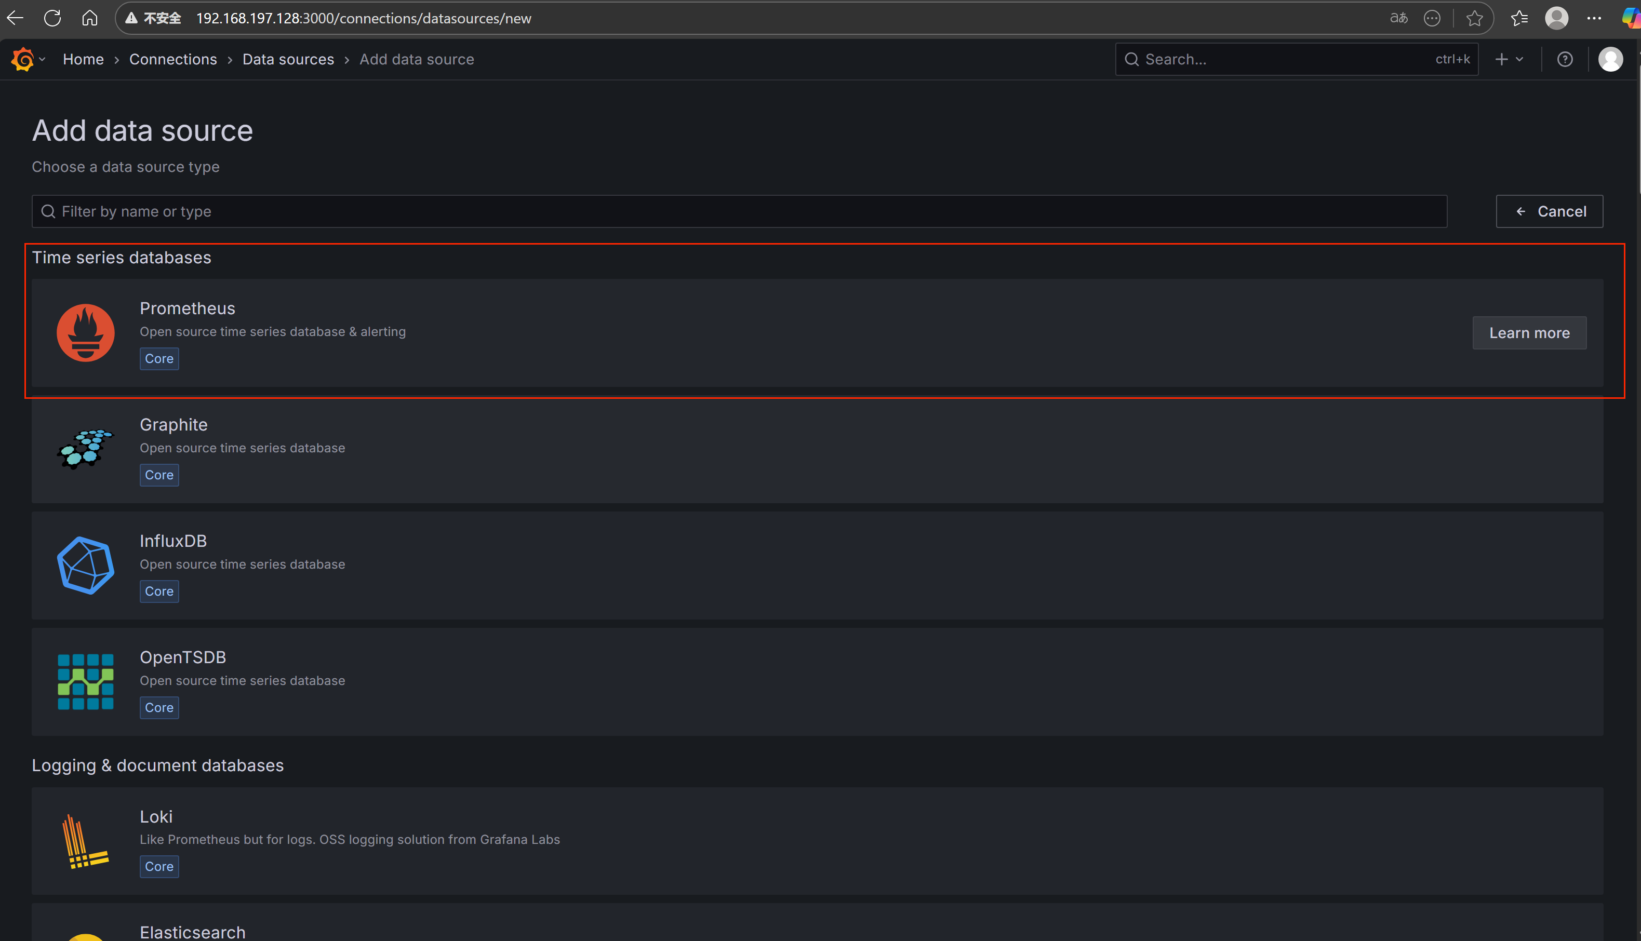1641x941 pixels.
Task: Expand the plus new-item dropdown
Action: (x=1509, y=59)
